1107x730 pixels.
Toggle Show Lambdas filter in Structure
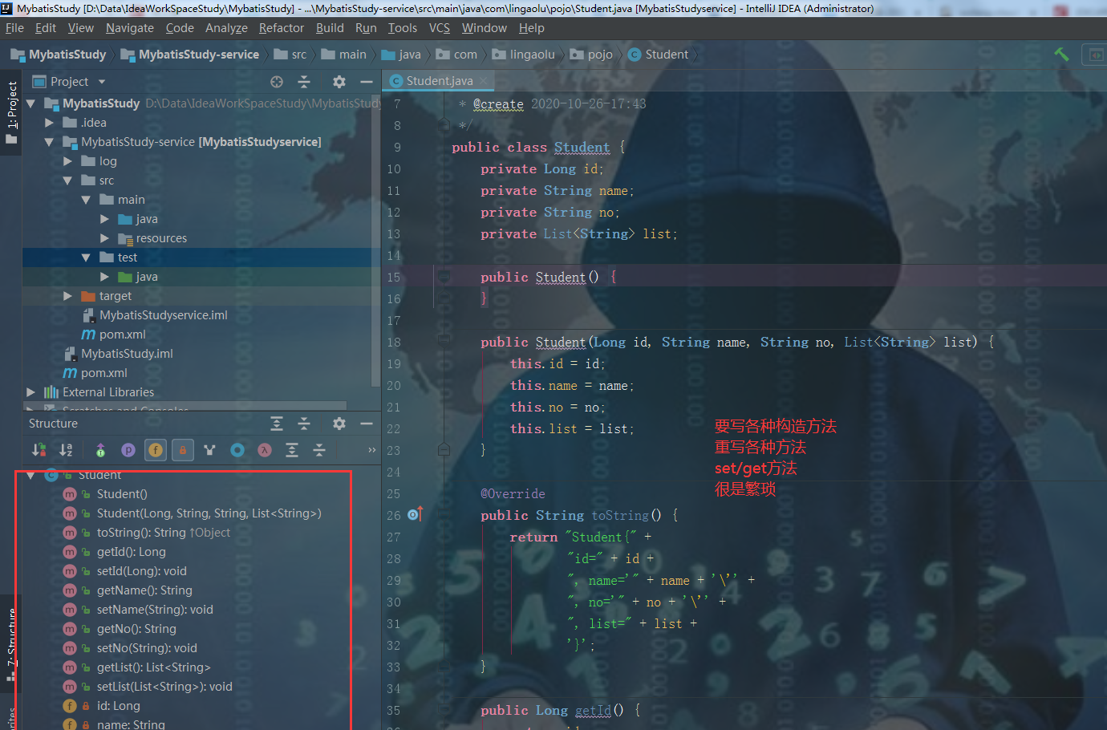tap(265, 450)
